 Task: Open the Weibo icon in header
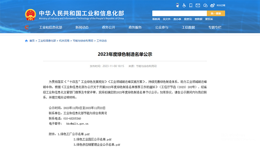click(212, 5)
